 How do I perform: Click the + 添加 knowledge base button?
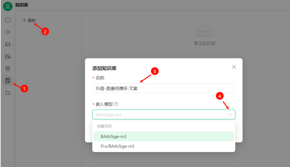pos(29,20)
